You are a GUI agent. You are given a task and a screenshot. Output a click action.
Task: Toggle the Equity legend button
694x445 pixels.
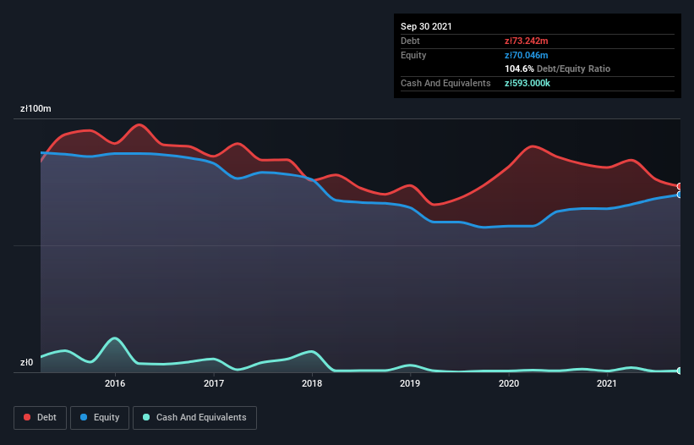pyautogui.click(x=100, y=418)
